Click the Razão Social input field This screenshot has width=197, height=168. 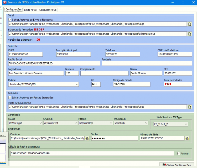pyautogui.click(x=54, y=63)
